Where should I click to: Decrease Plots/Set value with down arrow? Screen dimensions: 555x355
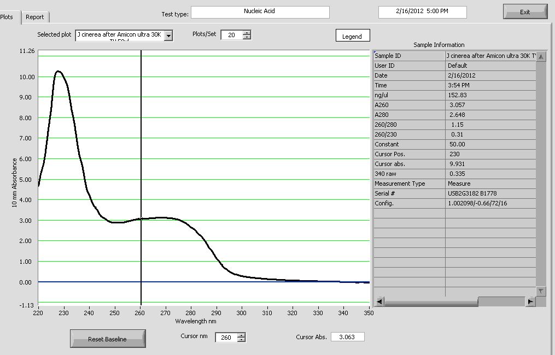pyautogui.click(x=247, y=38)
